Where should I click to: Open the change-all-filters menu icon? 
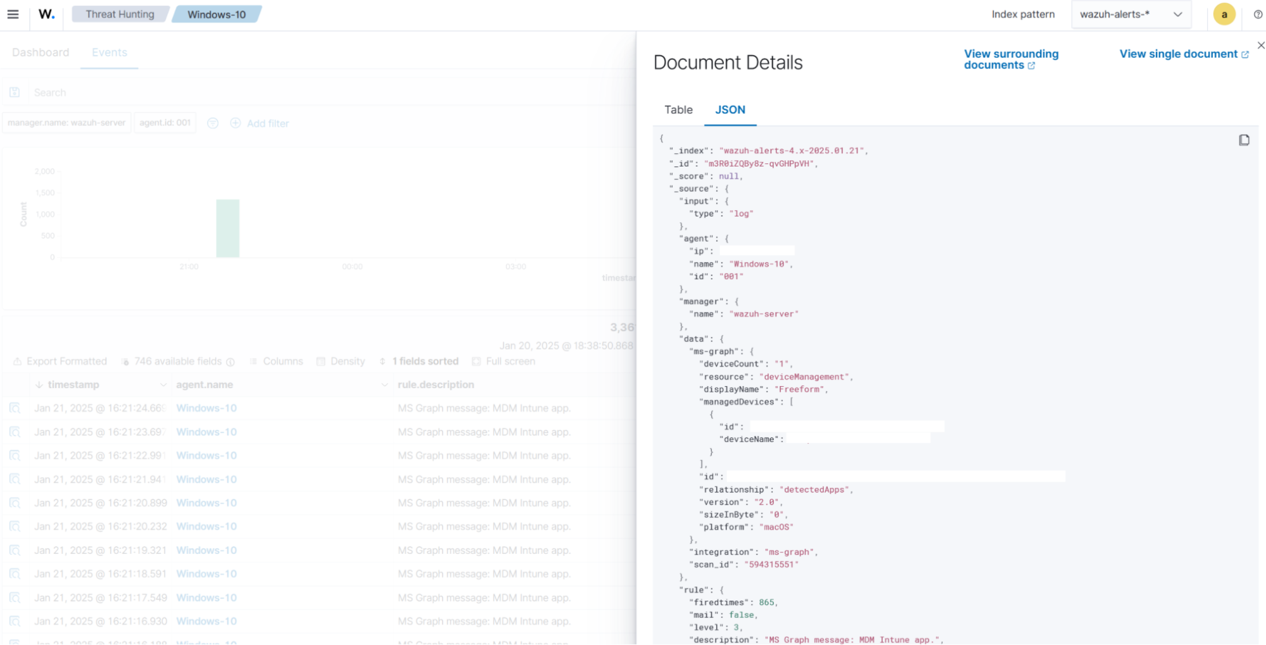click(x=213, y=123)
